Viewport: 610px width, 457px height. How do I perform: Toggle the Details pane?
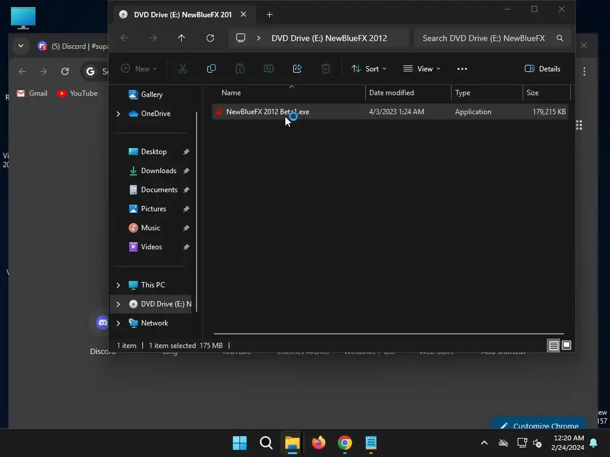[543, 69]
